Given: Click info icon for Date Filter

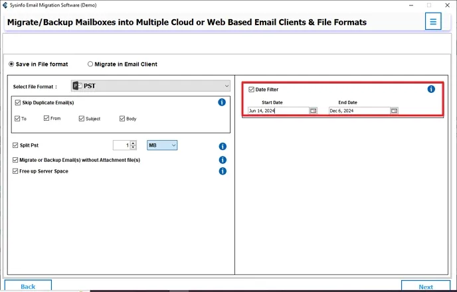Looking at the screenshot, I should 431,89.
